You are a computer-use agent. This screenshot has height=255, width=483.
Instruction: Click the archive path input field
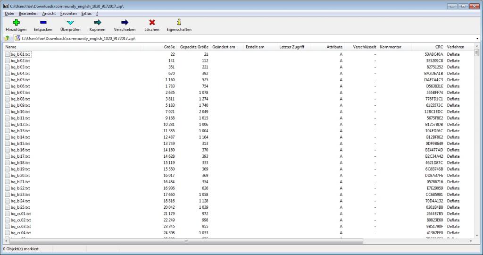(x=236, y=38)
